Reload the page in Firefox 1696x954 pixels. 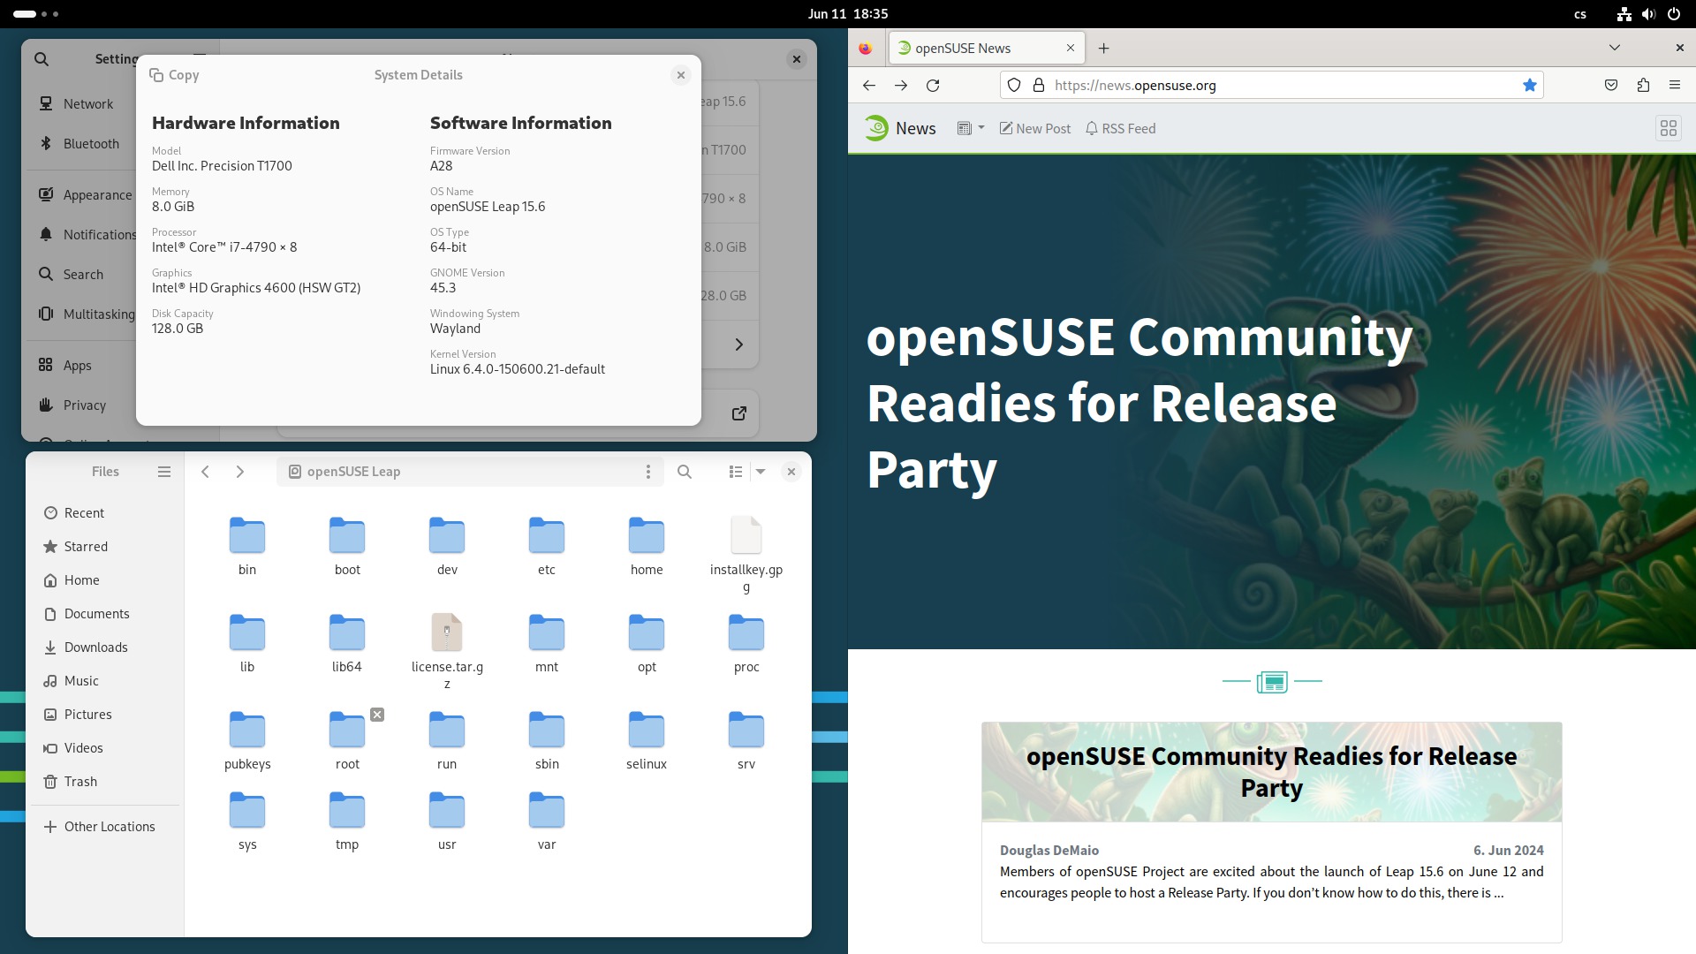tap(933, 86)
